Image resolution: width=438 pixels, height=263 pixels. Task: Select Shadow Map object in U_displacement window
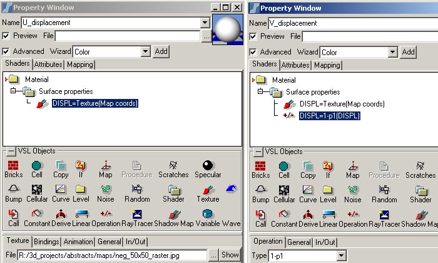coord(174,219)
